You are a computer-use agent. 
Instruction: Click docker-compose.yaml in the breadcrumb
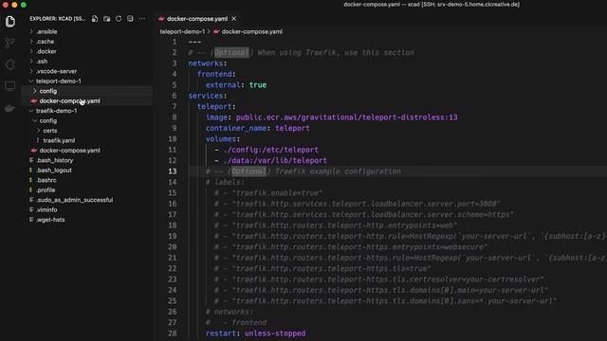(x=251, y=31)
